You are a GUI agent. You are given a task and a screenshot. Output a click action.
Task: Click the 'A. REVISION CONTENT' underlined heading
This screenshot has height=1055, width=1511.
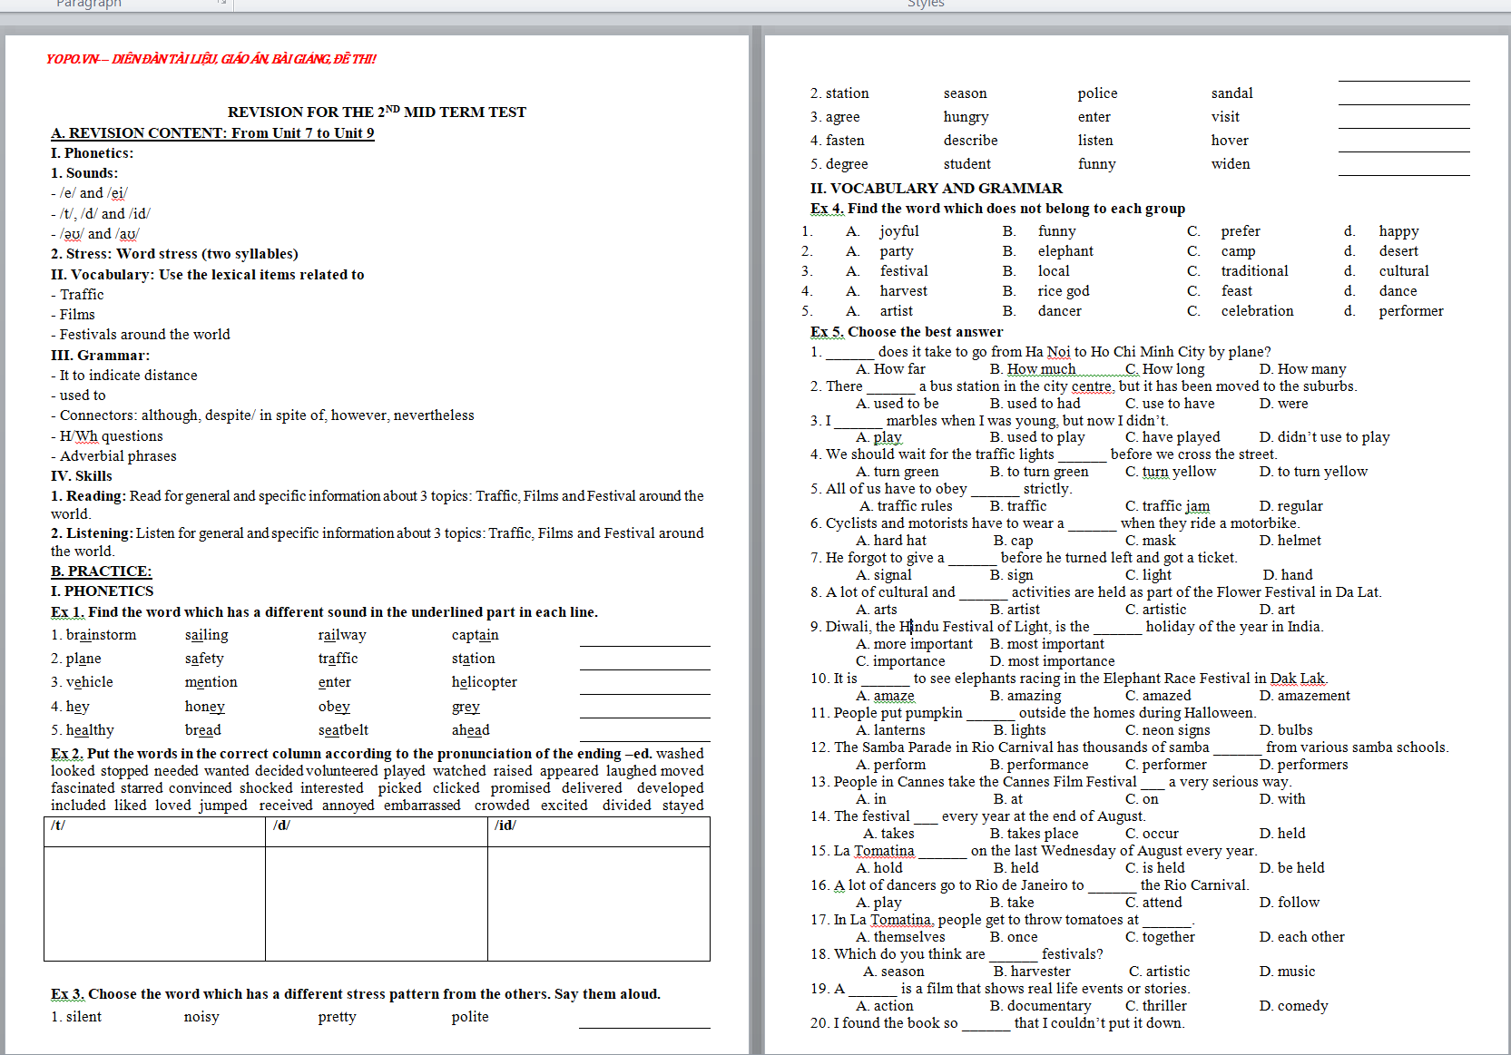click(211, 132)
